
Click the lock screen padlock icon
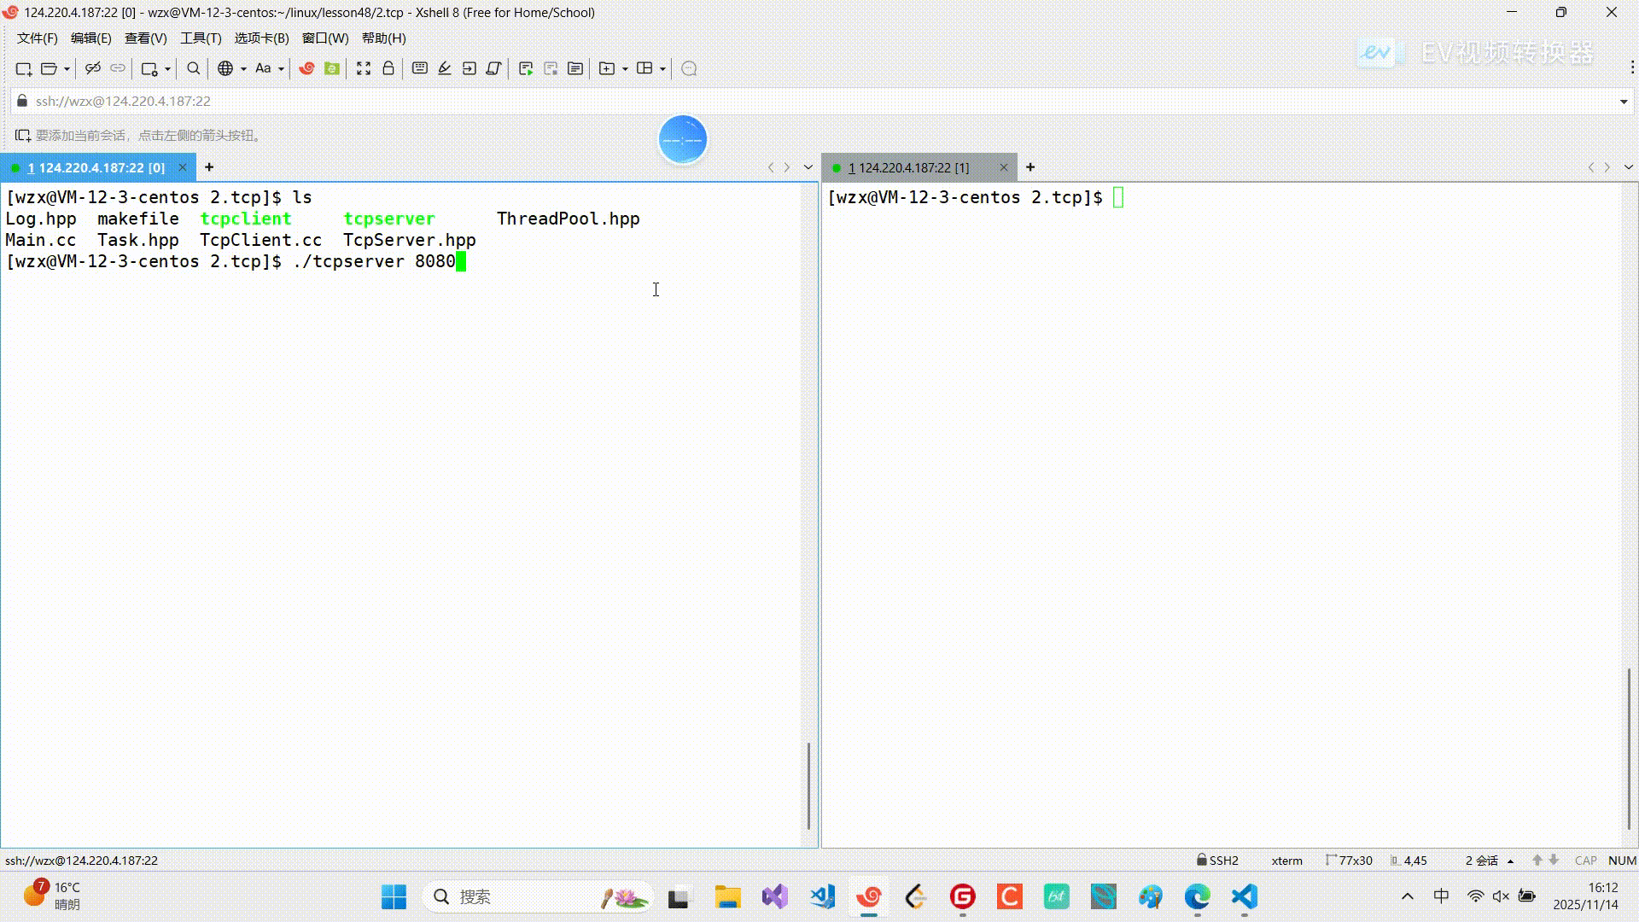tap(388, 68)
